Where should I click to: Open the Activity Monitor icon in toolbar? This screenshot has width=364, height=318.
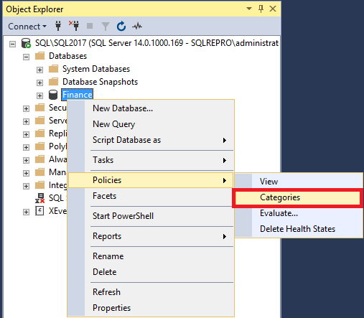click(137, 26)
